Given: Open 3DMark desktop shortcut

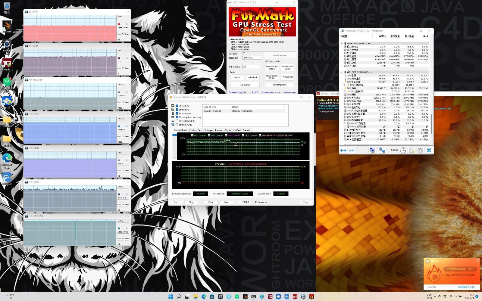Looking at the screenshot, I should [x=7, y=26].
